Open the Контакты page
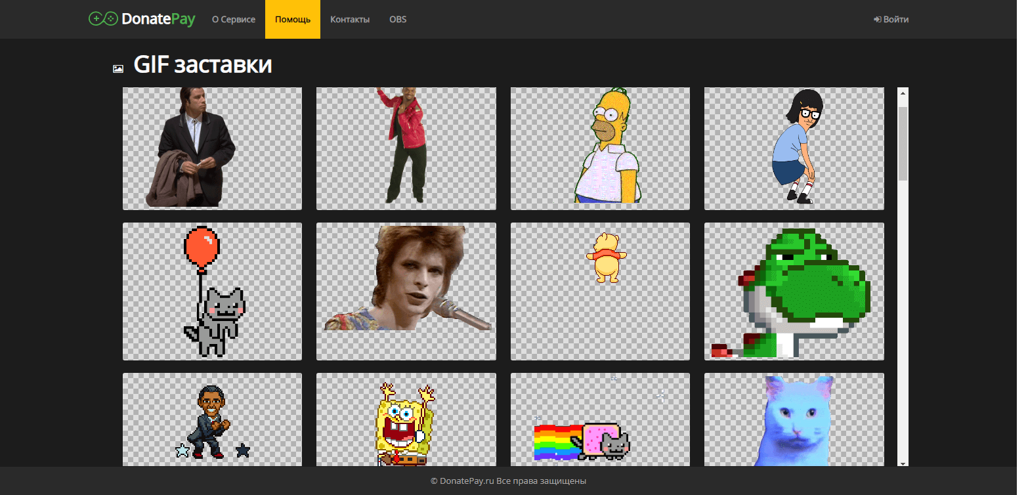 (x=349, y=20)
